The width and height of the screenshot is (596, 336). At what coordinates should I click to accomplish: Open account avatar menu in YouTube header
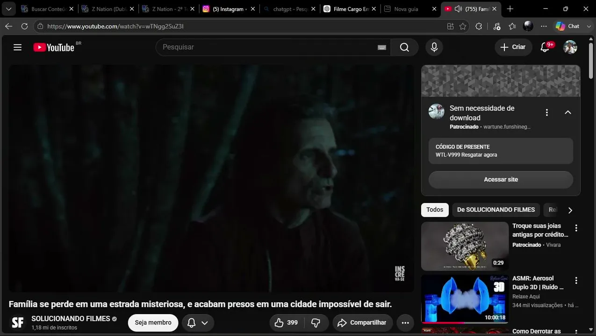click(x=570, y=47)
